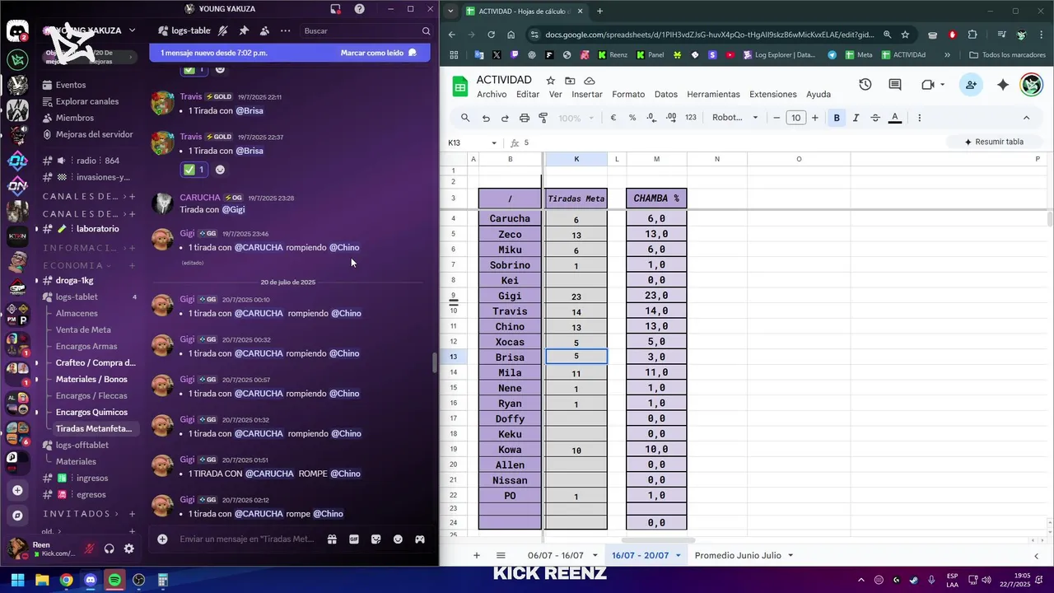Add a Discord server with the plus icon
This screenshot has width=1054, height=593.
tap(17, 490)
